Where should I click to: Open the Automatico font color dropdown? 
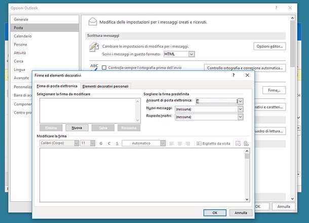click(x=163, y=143)
